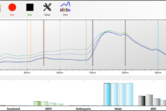
Task: Select the first green NDVI bar
Action: tap(37, 104)
